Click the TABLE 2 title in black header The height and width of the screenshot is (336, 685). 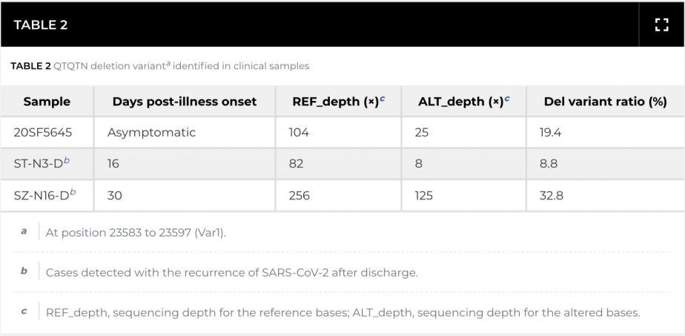coord(41,24)
